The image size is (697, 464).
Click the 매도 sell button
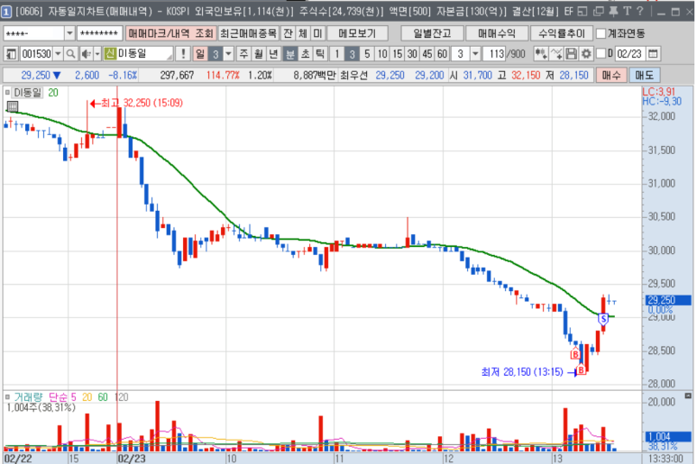click(644, 75)
